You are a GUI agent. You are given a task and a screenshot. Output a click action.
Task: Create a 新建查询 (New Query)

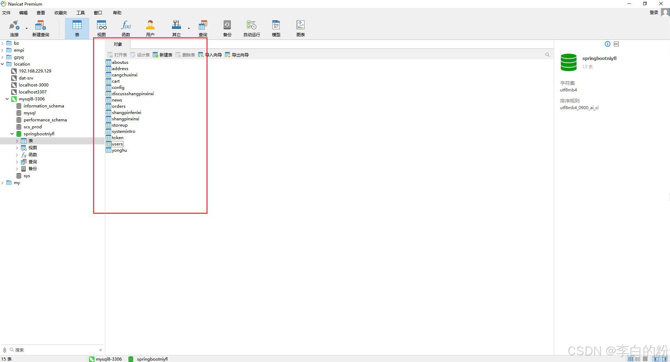click(40, 29)
